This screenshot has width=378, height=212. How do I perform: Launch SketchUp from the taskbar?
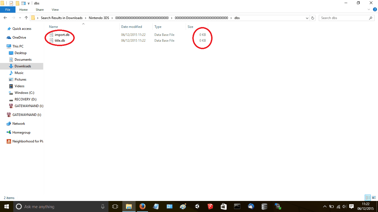(210, 206)
